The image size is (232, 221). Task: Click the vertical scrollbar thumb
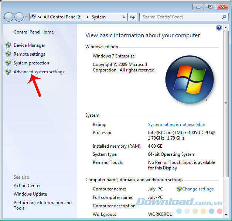[226, 104]
